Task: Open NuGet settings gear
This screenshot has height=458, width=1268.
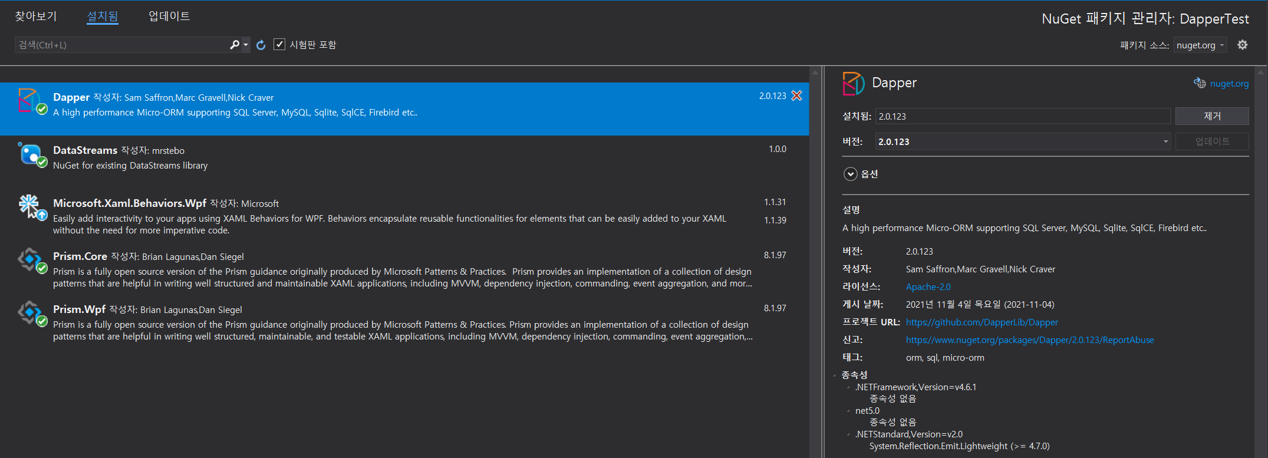Action: pos(1242,45)
